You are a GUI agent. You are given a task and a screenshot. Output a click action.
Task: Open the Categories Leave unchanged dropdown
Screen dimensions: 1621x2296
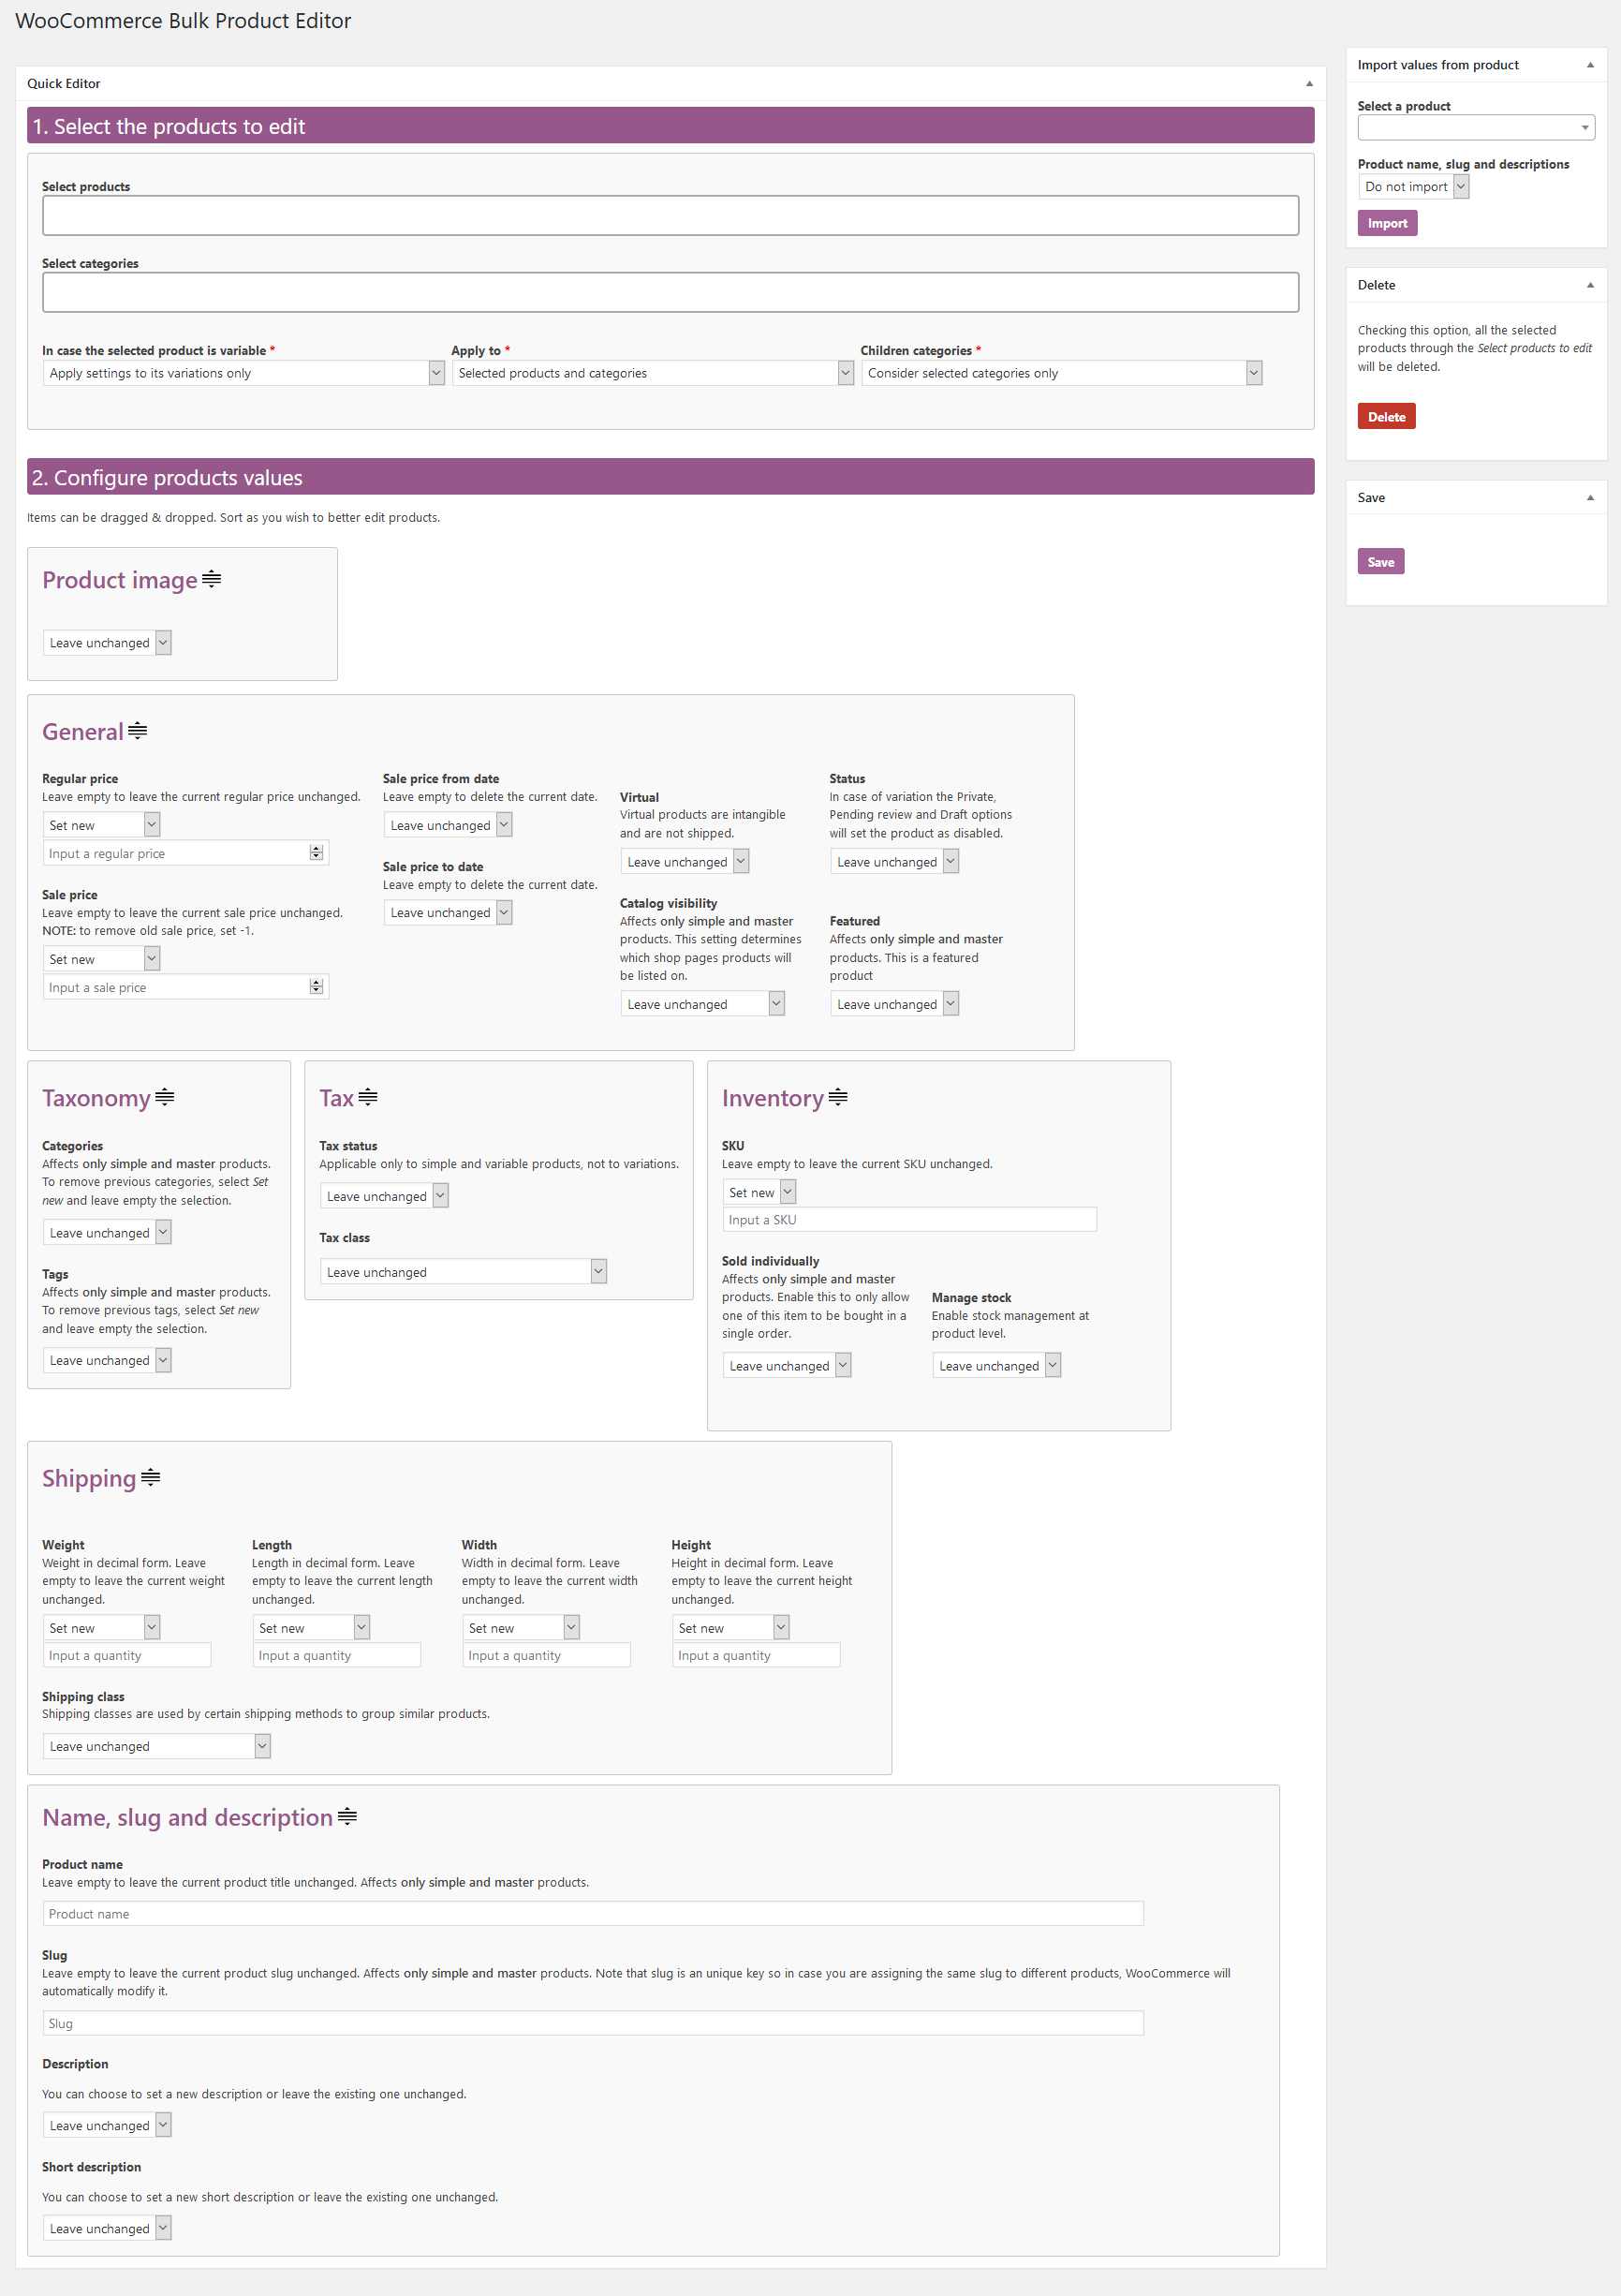(x=107, y=1233)
